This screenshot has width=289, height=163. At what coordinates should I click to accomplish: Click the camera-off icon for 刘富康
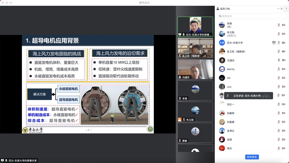pyautogui.click(x=284, y=122)
